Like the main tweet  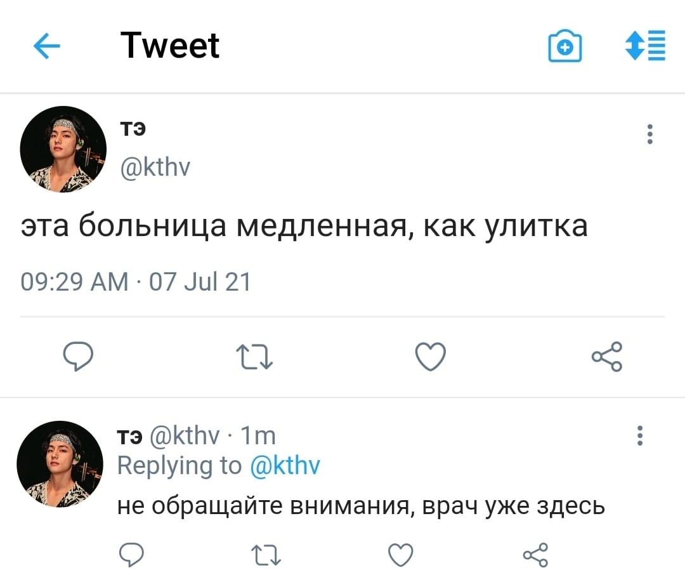431,357
